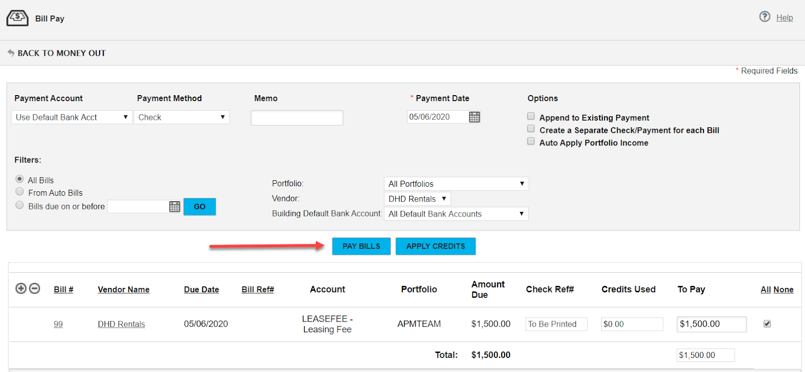805x372 pixels.
Task: Collapse all bill rows with minus icon
Action: click(35, 288)
